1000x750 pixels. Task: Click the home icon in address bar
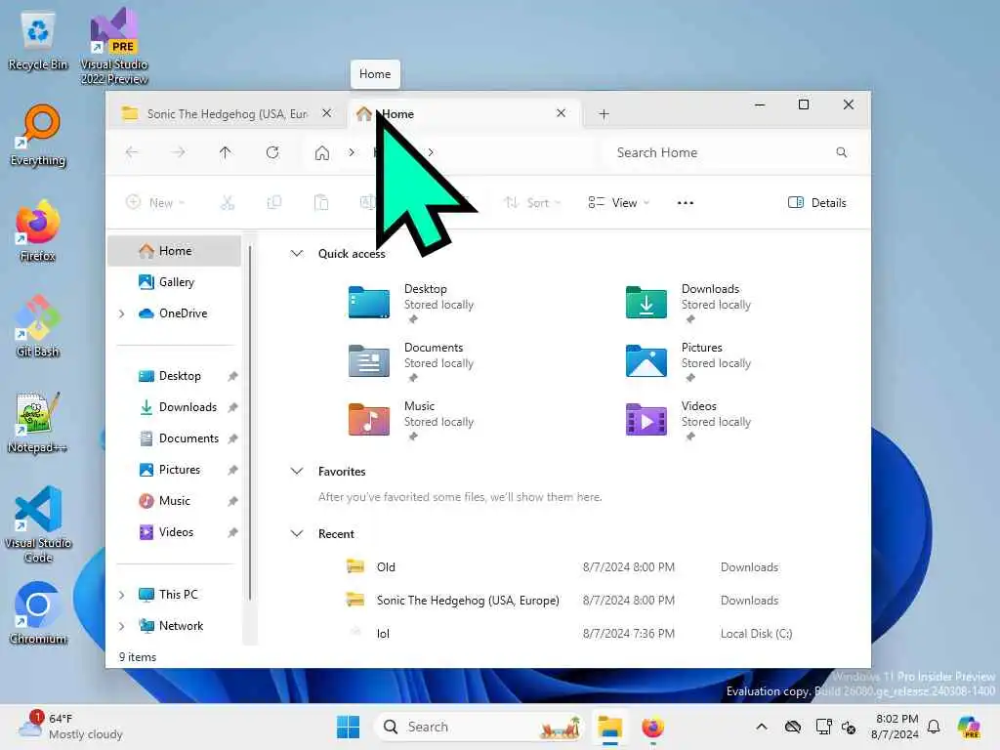(322, 152)
